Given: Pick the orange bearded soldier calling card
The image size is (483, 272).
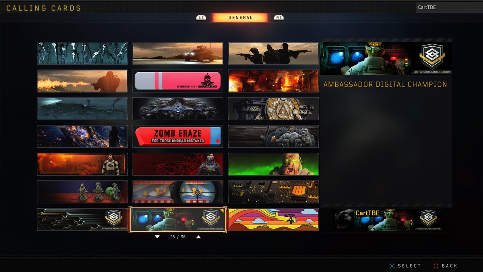Looking at the screenshot, I should pos(82,164).
